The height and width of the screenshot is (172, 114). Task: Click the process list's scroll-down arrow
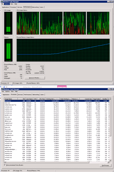(x=110, y=160)
